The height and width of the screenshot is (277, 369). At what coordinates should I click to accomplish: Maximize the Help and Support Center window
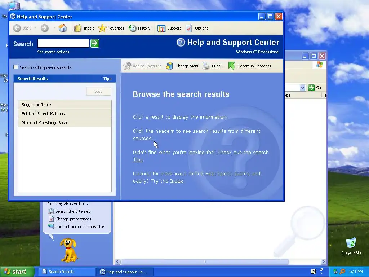(270, 17)
